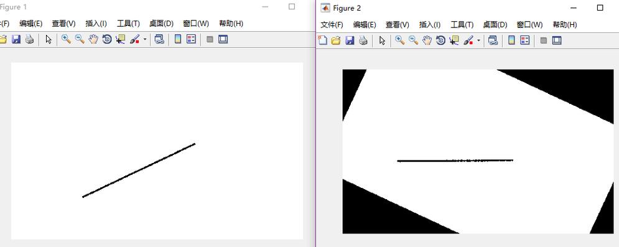Open 窗口(W) menu in Figure 2
Image resolution: width=619 pixels, height=247 pixels.
pyautogui.click(x=530, y=24)
